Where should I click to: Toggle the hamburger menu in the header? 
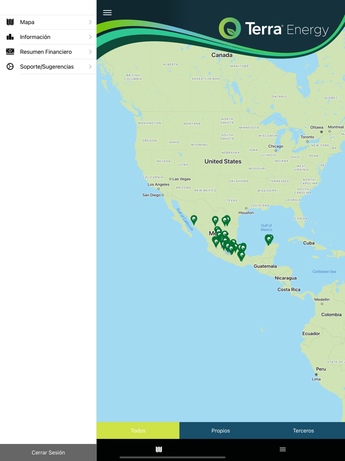pyautogui.click(x=107, y=12)
